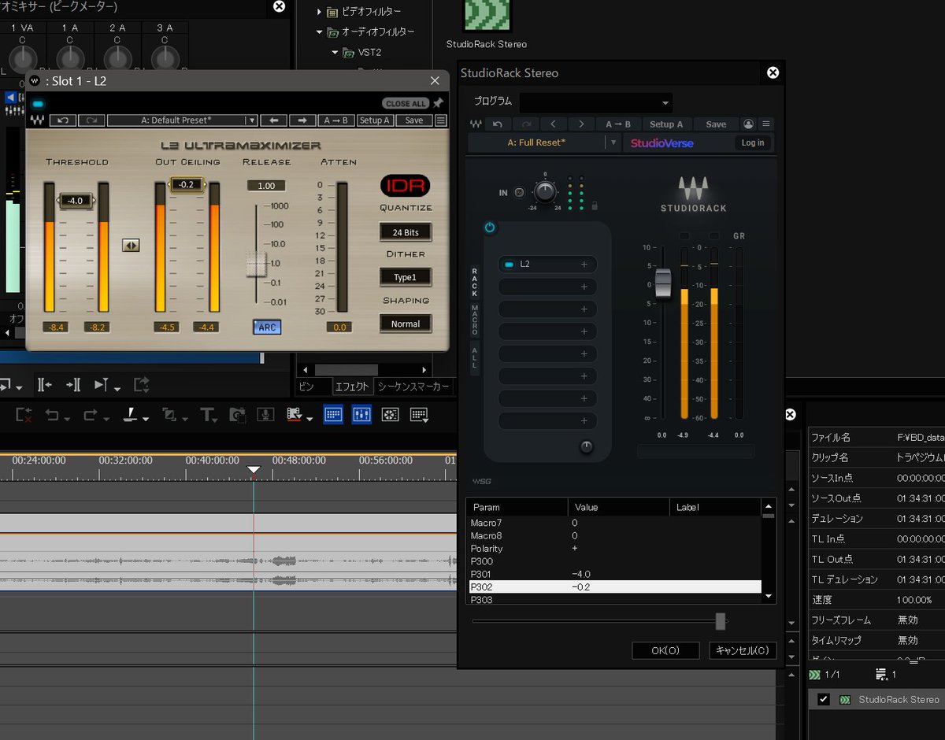945x740 pixels.
Task: Load previous preset with L2 left arrow
Action: pyautogui.click(x=274, y=120)
